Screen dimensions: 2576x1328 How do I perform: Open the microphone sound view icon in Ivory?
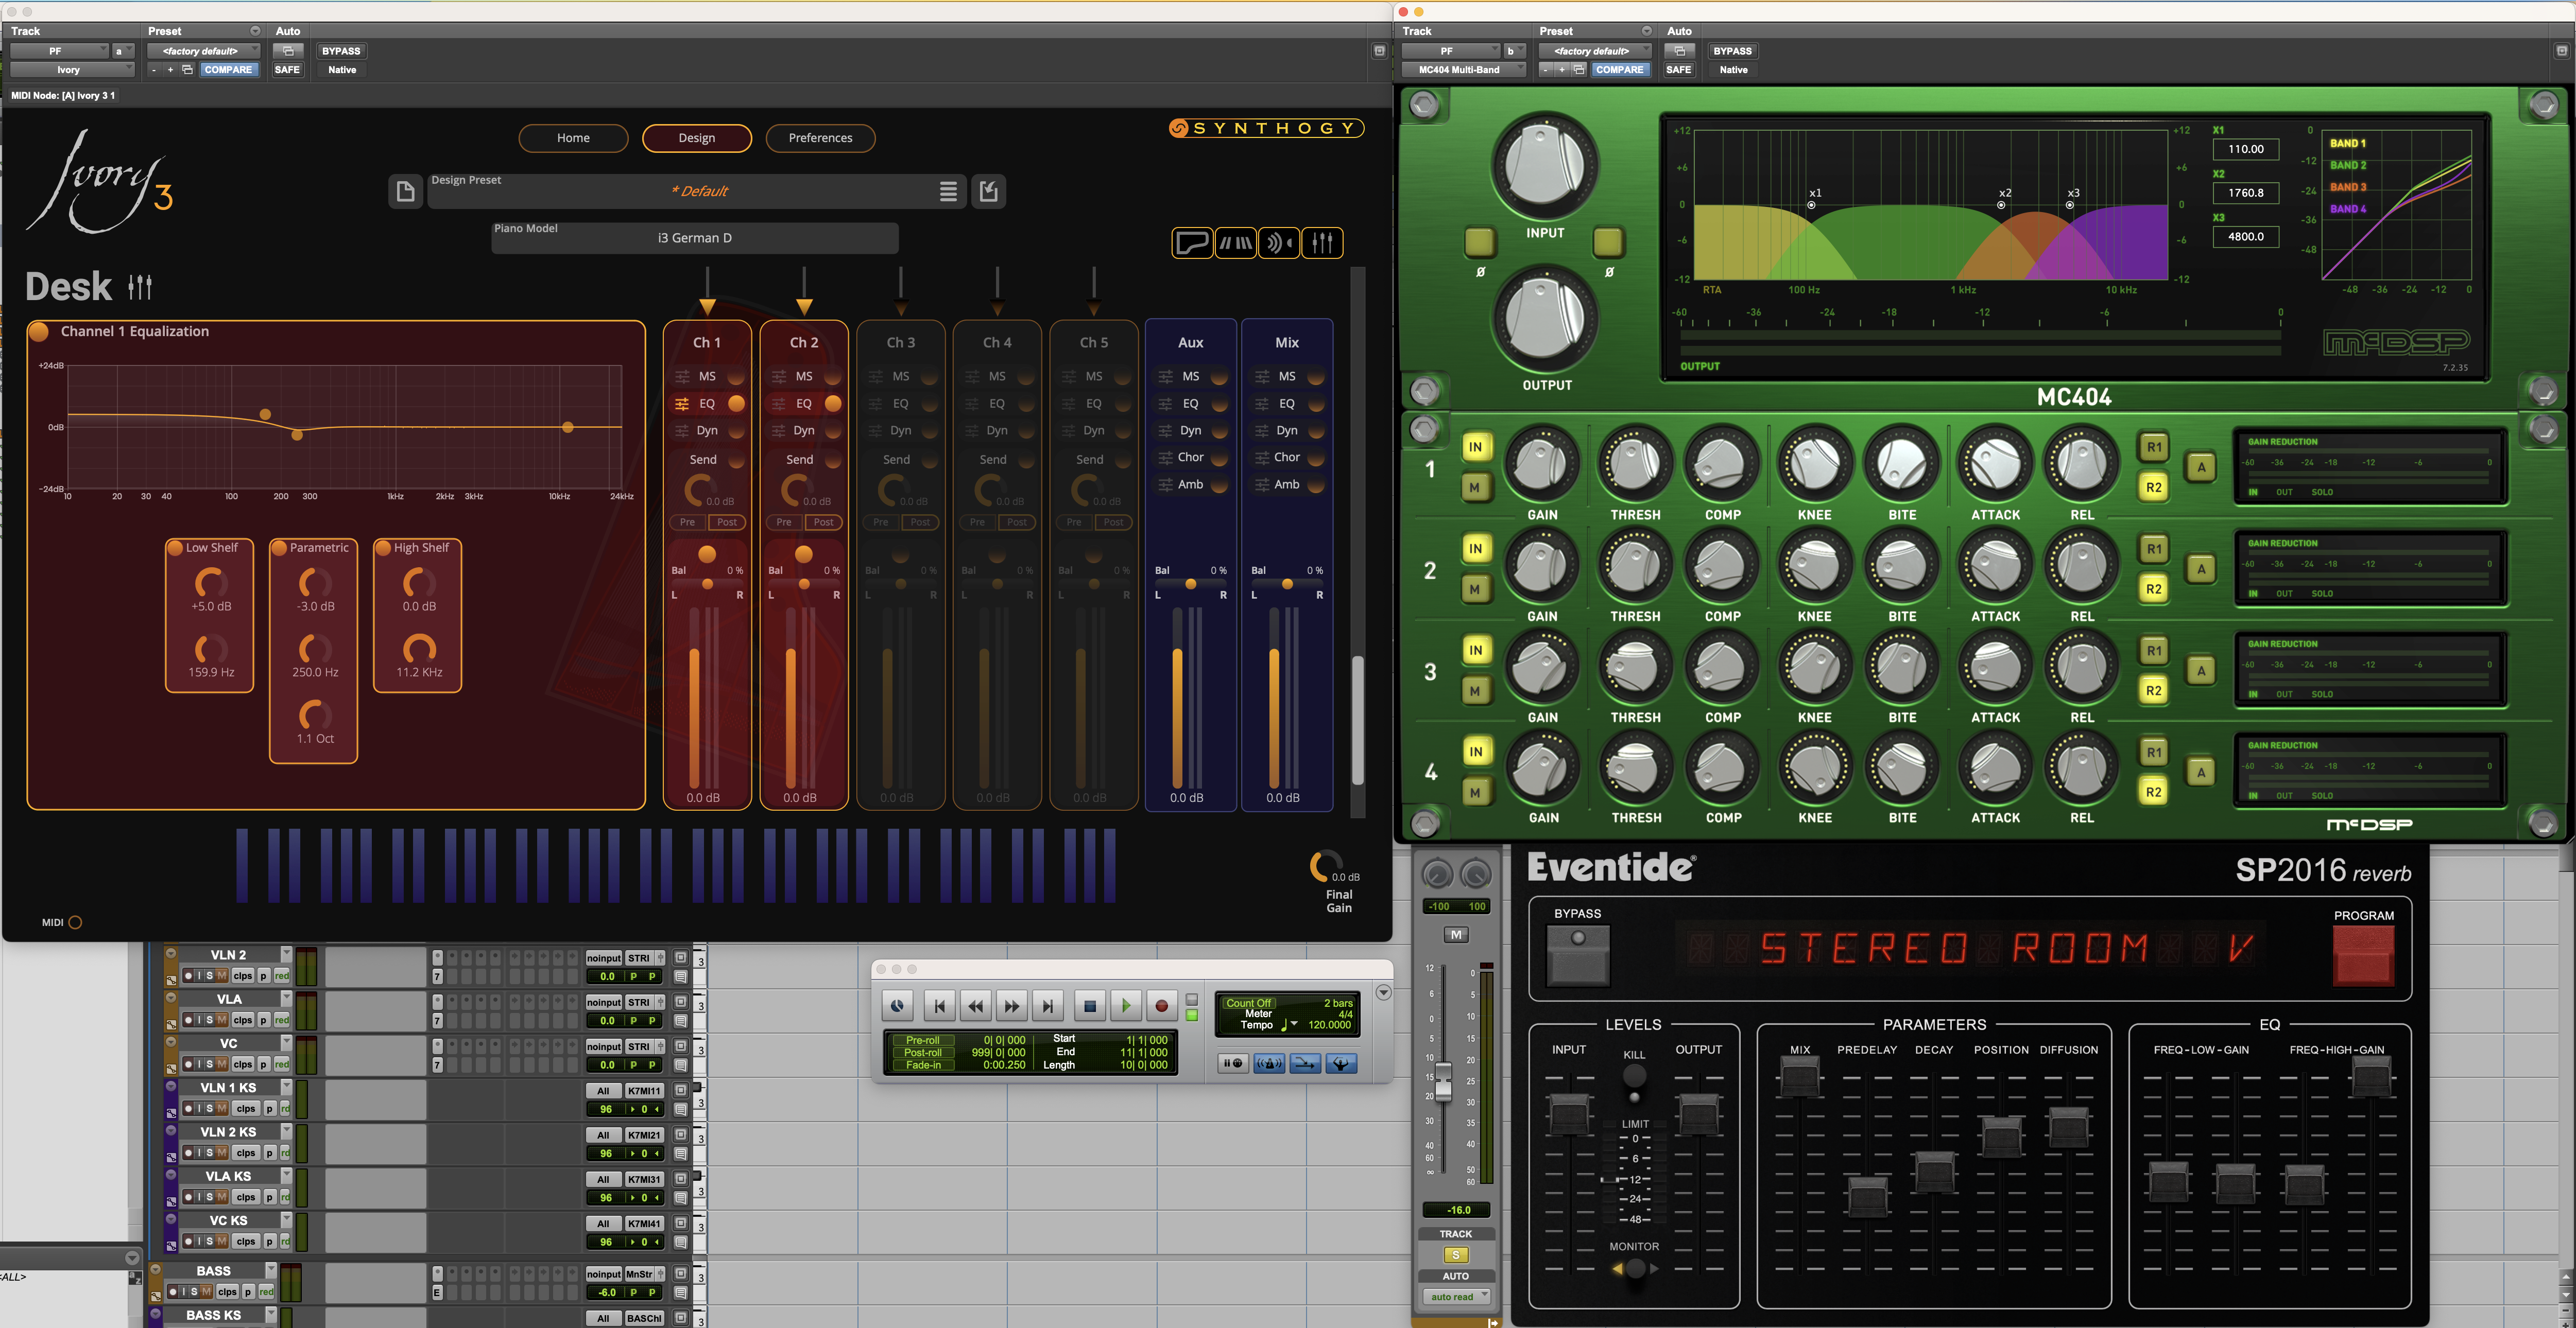pyautogui.click(x=1279, y=243)
